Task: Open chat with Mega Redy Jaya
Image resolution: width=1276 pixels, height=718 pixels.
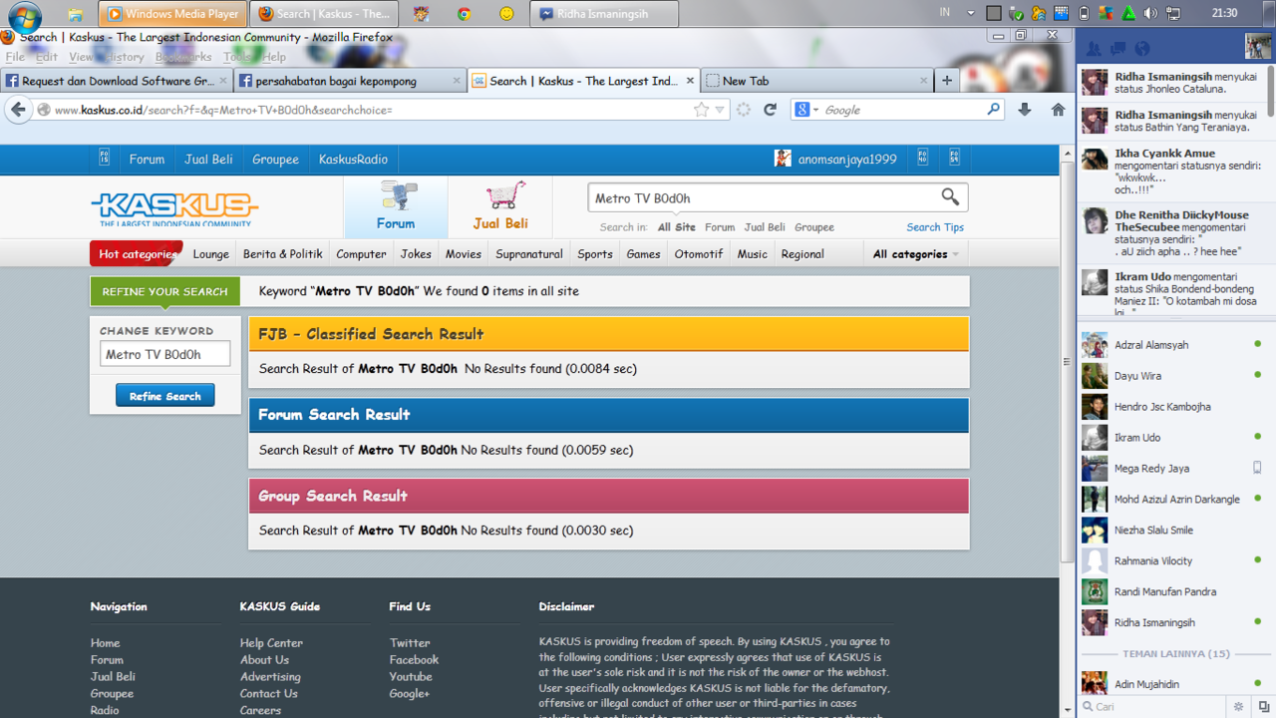Action: pyautogui.click(x=1173, y=469)
